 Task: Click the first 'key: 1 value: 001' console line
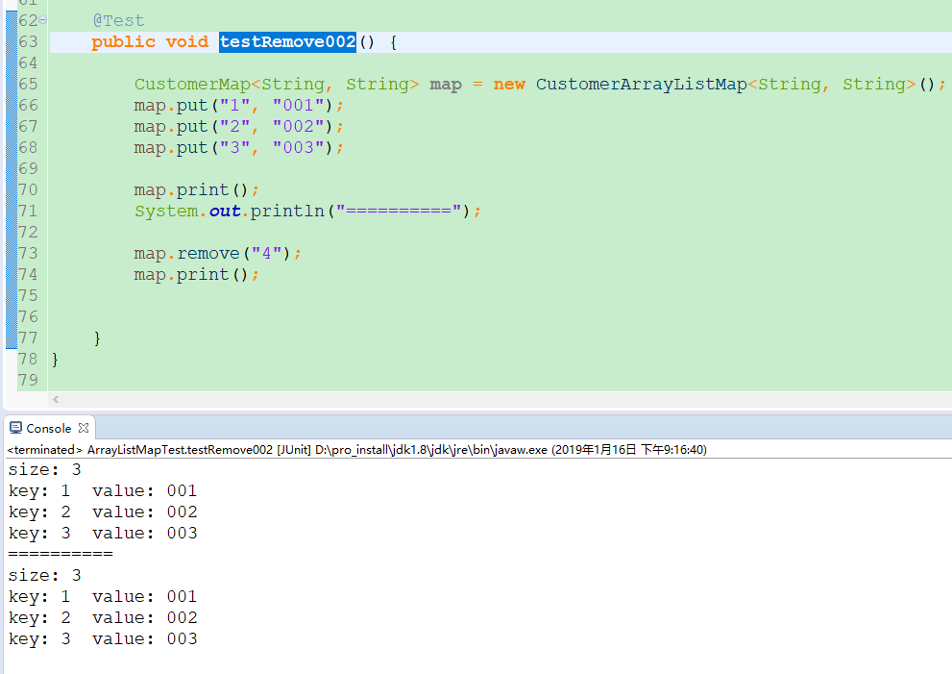pos(103,491)
